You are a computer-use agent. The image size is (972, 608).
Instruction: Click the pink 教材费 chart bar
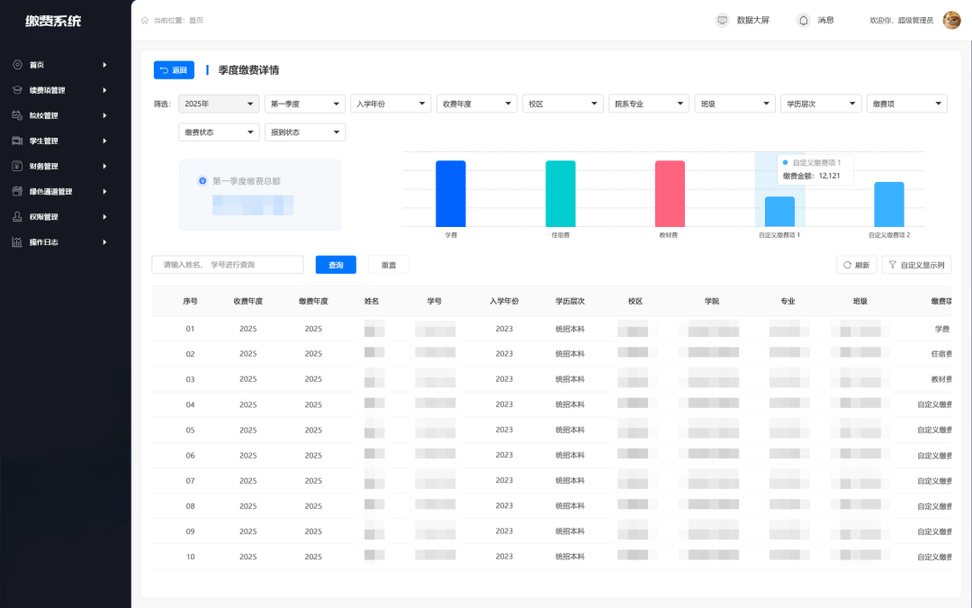coord(670,194)
